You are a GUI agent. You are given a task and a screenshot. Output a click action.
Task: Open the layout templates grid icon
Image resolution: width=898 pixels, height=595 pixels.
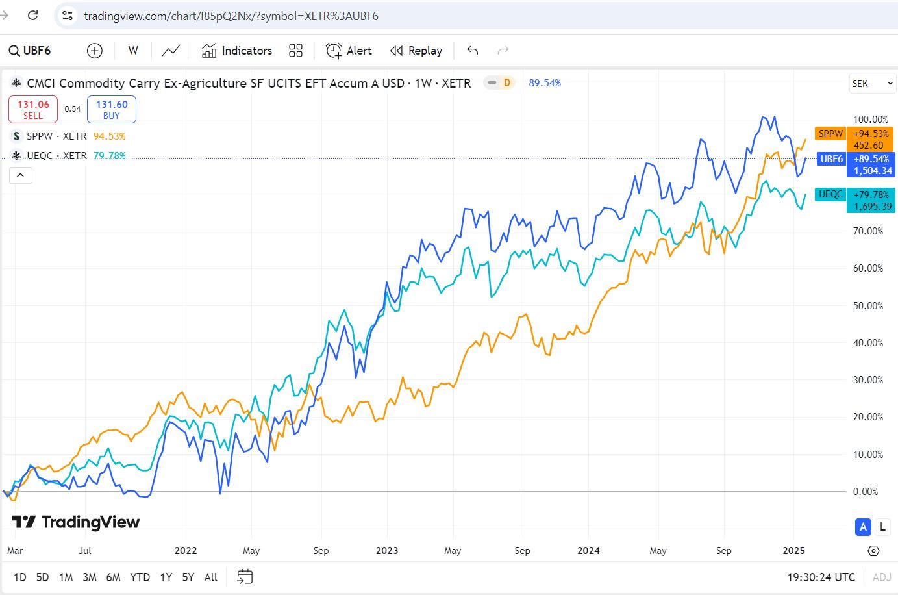(296, 51)
